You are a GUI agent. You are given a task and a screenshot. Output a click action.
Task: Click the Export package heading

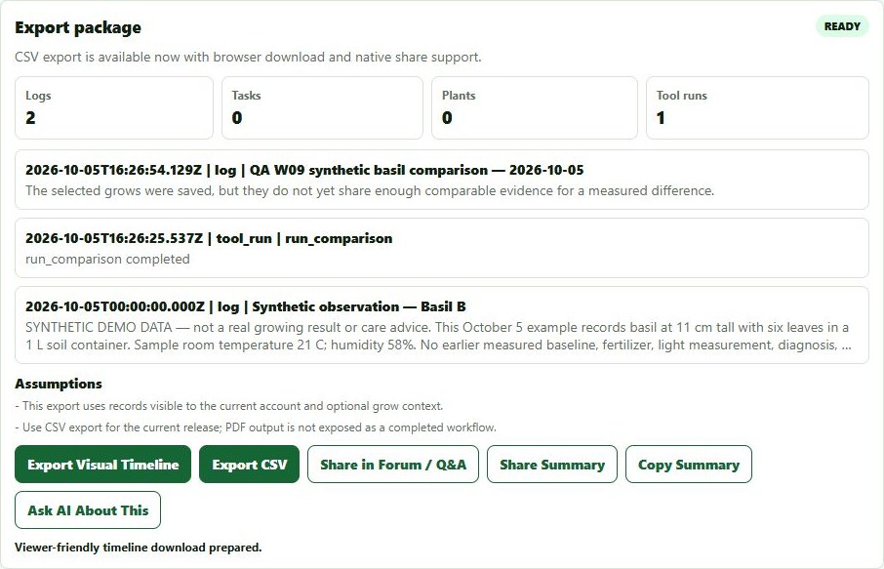78,27
